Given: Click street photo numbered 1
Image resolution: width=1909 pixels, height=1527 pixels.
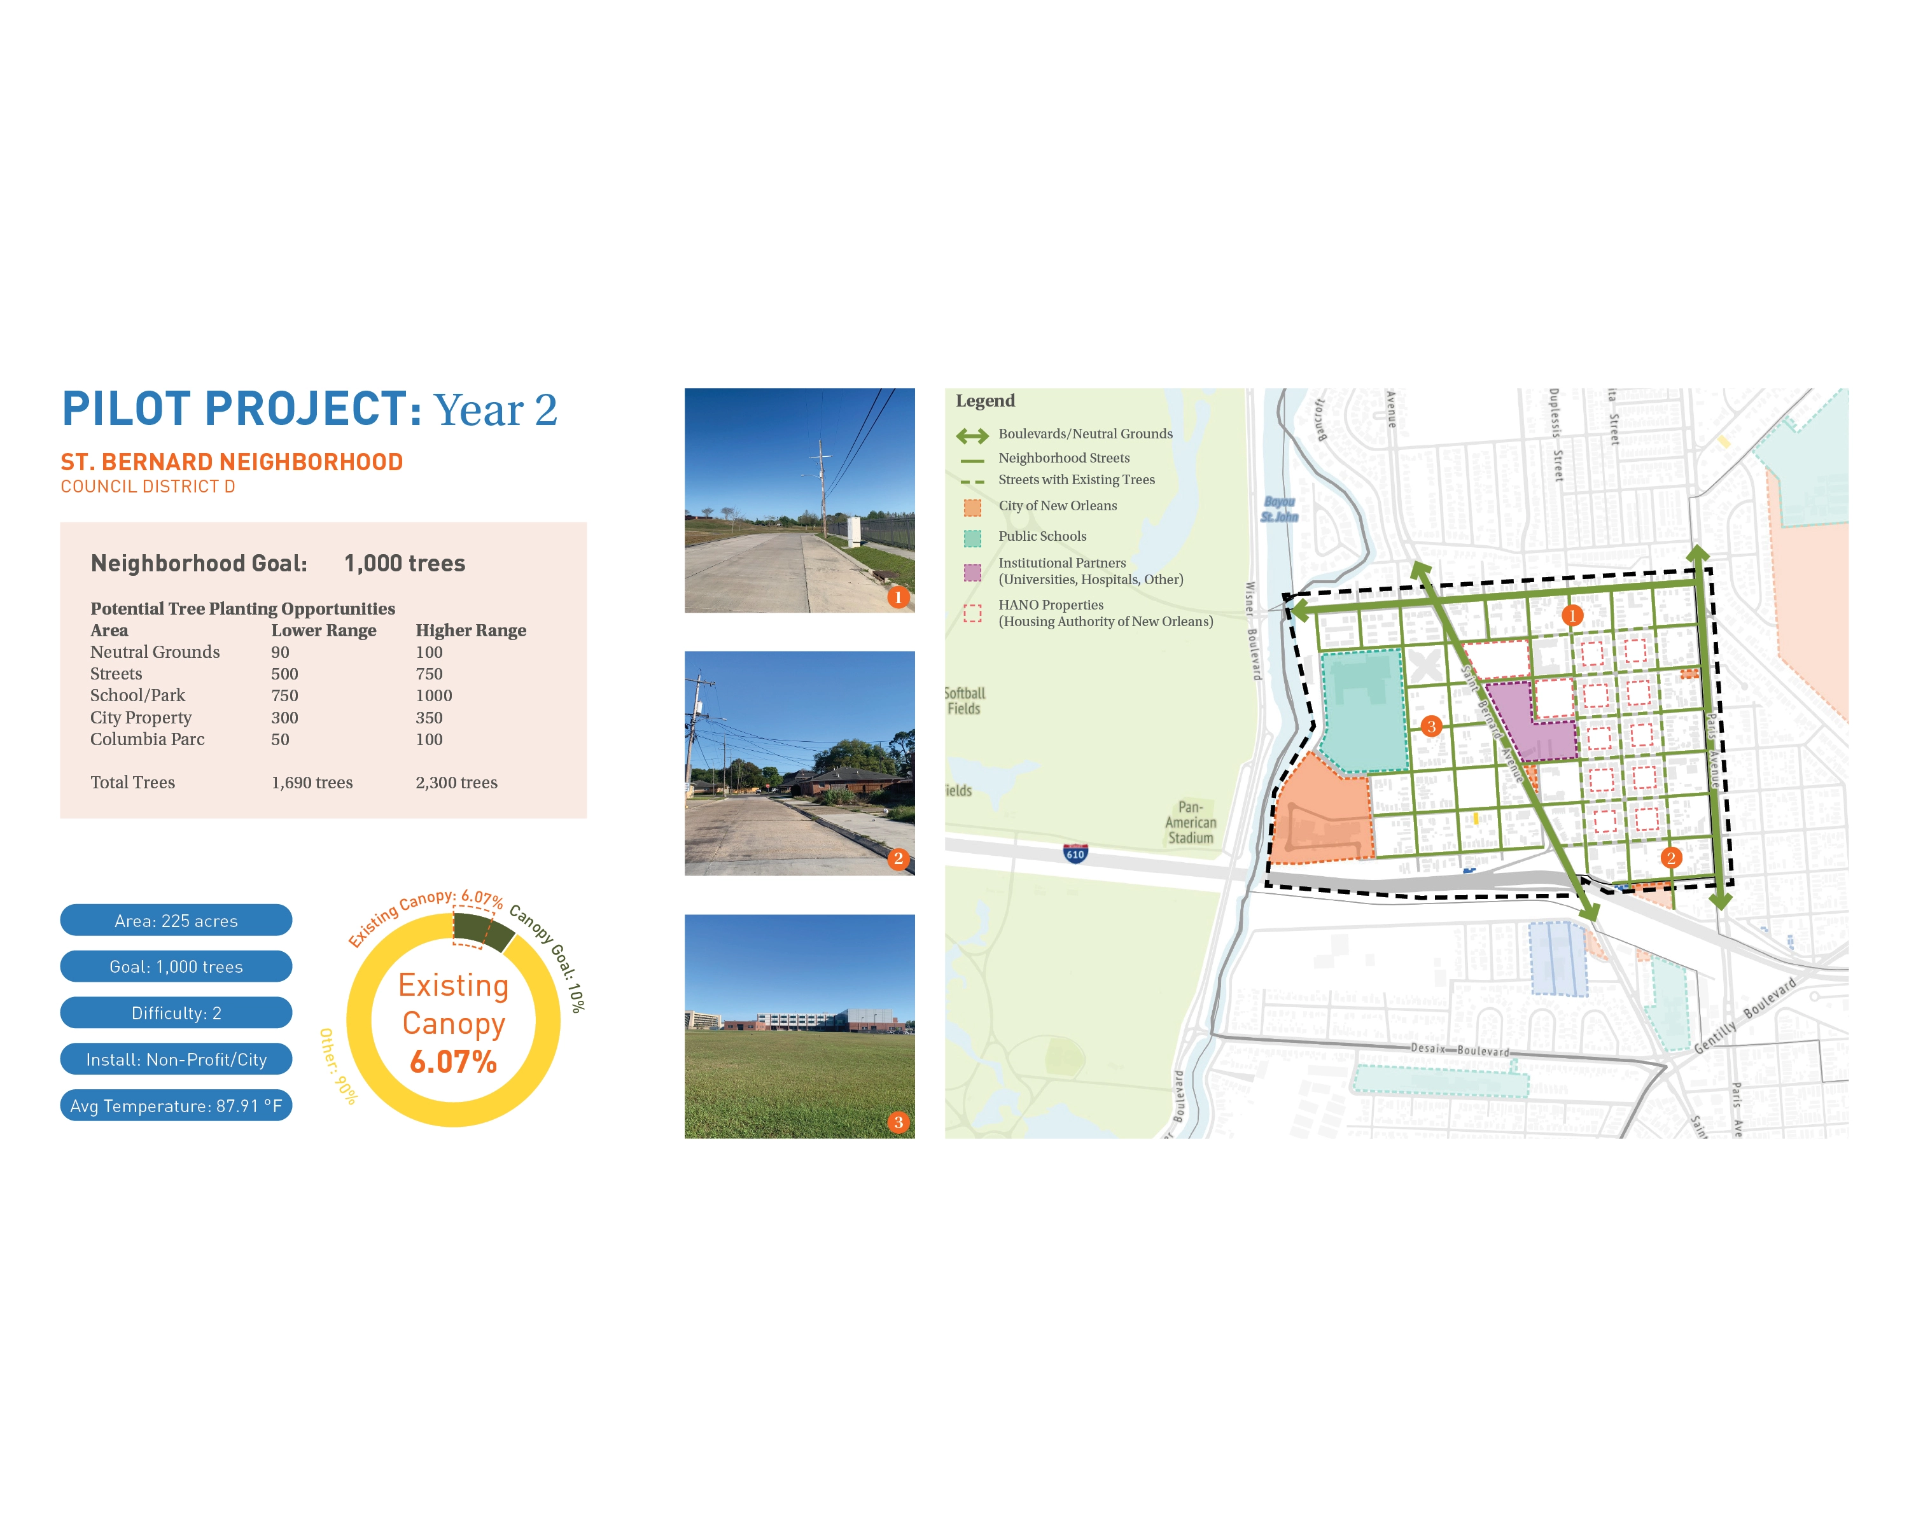Looking at the screenshot, I should point(799,500).
